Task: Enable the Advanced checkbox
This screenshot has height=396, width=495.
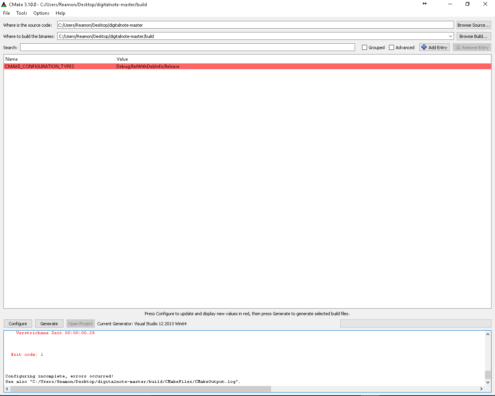Action: (391, 48)
